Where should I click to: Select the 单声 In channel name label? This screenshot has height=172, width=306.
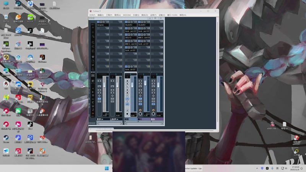click(x=103, y=119)
